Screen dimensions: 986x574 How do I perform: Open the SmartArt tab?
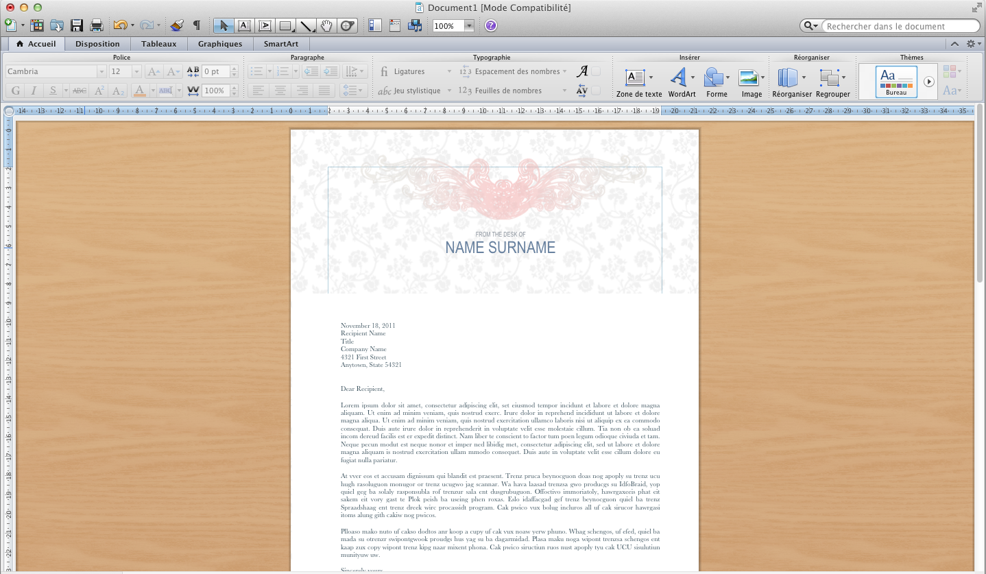click(281, 44)
